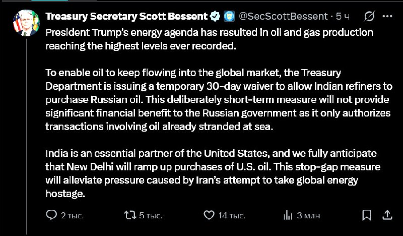
Task: Click the reply speech bubble icon
Action: [x=52, y=215]
